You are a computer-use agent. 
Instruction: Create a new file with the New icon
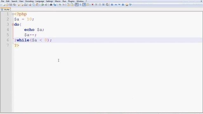(x=4, y=5)
